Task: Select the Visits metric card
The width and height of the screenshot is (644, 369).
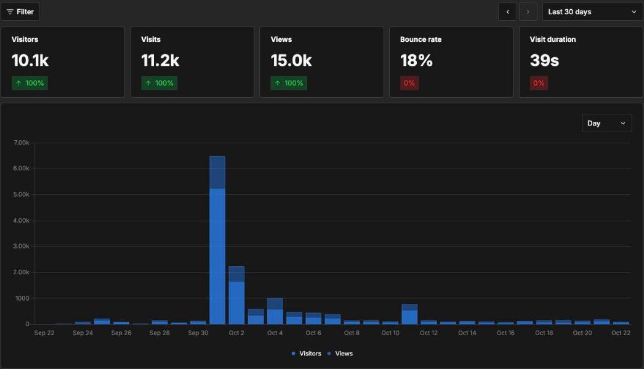Action: click(192, 62)
